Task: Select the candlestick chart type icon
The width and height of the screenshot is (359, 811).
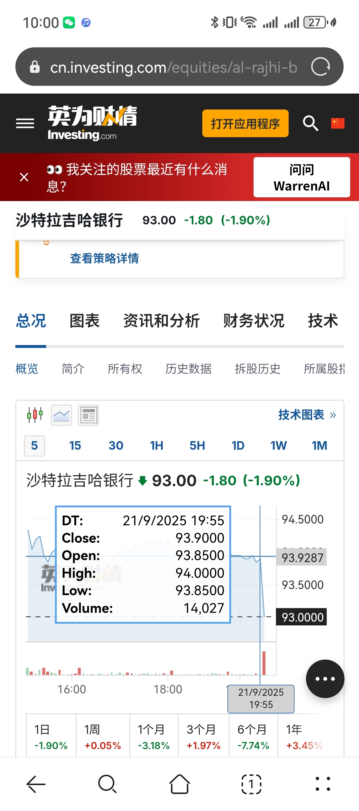Action: pyautogui.click(x=34, y=415)
